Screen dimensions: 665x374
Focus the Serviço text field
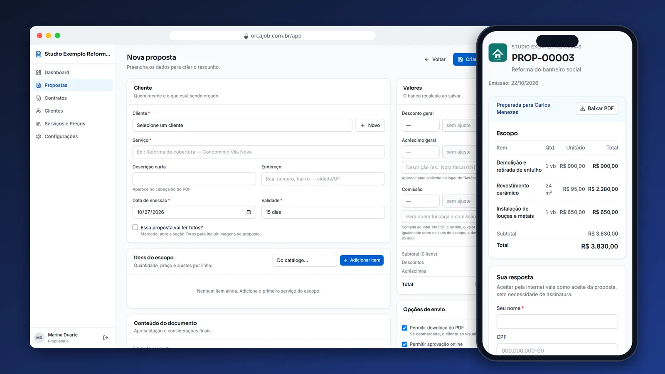click(x=259, y=152)
